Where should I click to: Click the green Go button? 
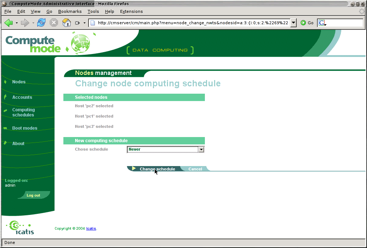307,23
